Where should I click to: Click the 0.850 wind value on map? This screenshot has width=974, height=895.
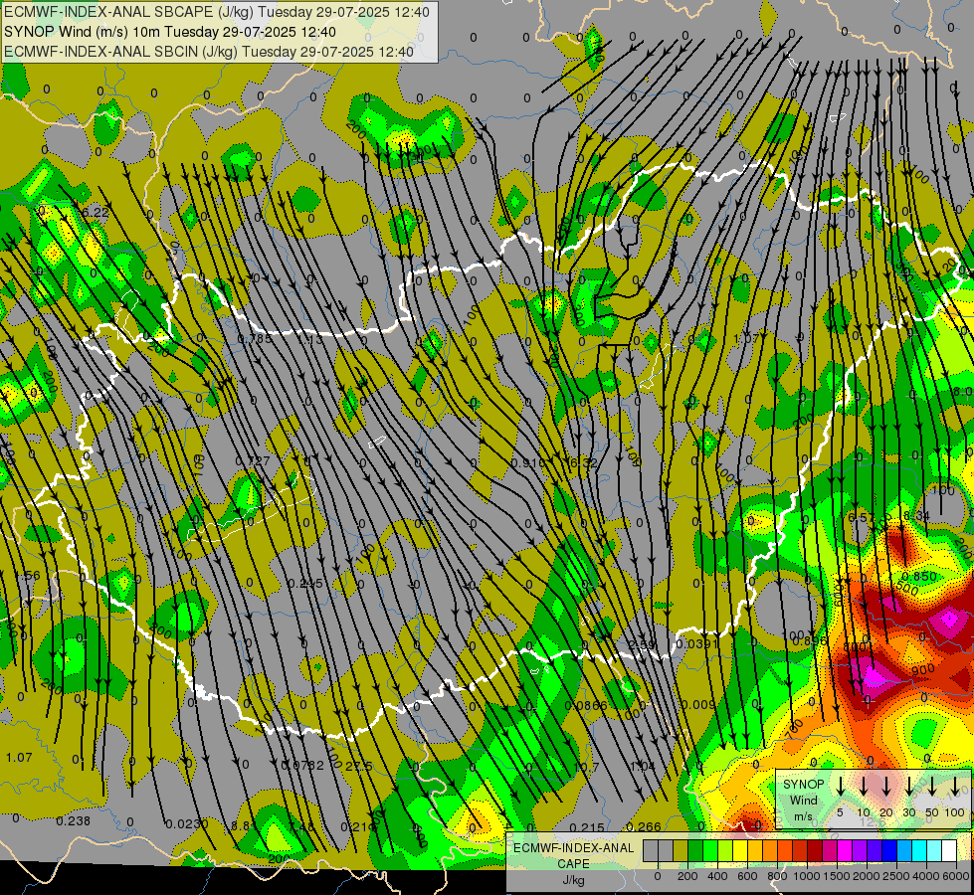pos(919,577)
